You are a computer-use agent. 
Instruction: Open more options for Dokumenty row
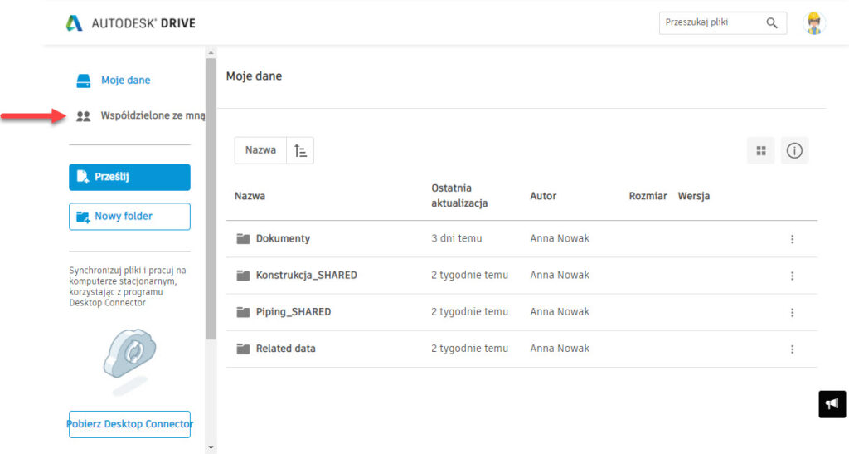coord(792,239)
